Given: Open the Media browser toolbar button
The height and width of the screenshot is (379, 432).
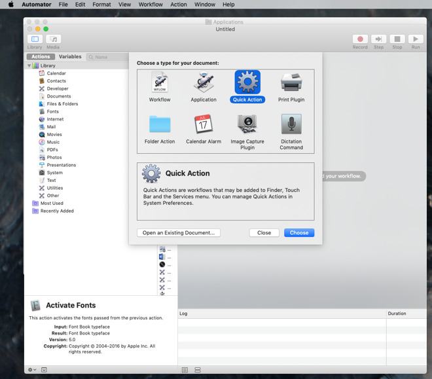Looking at the screenshot, I should tap(54, 39).
